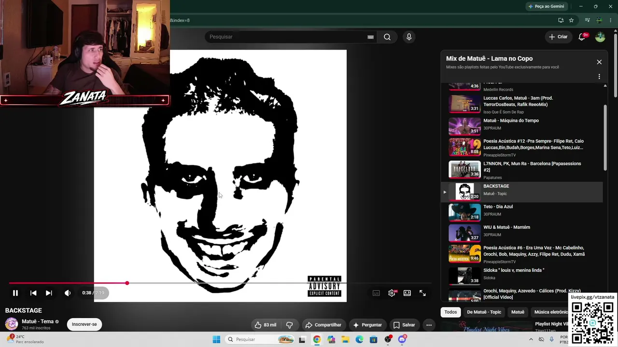The height and width of the screenshot is (347, 618).
Task: Open the weather widget showing 24°C
Action: [x=27, y=339]
